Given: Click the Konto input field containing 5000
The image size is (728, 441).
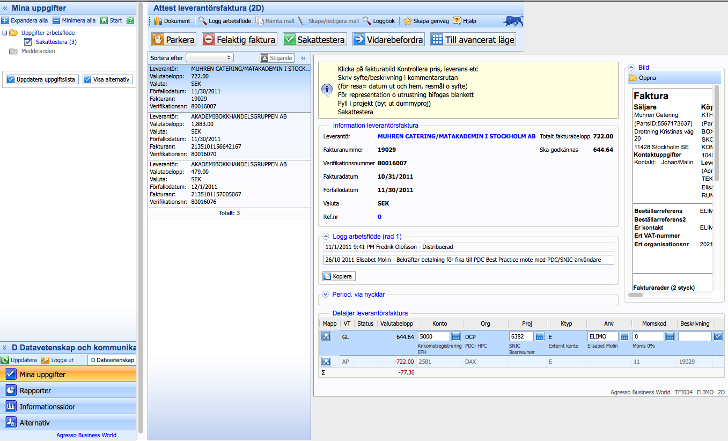Looking at the screenshot, I should (x=433, y=336).
